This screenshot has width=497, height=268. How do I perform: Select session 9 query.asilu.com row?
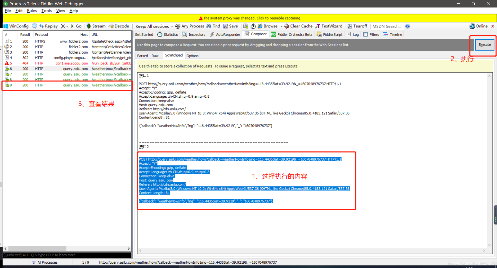[67, 85]
